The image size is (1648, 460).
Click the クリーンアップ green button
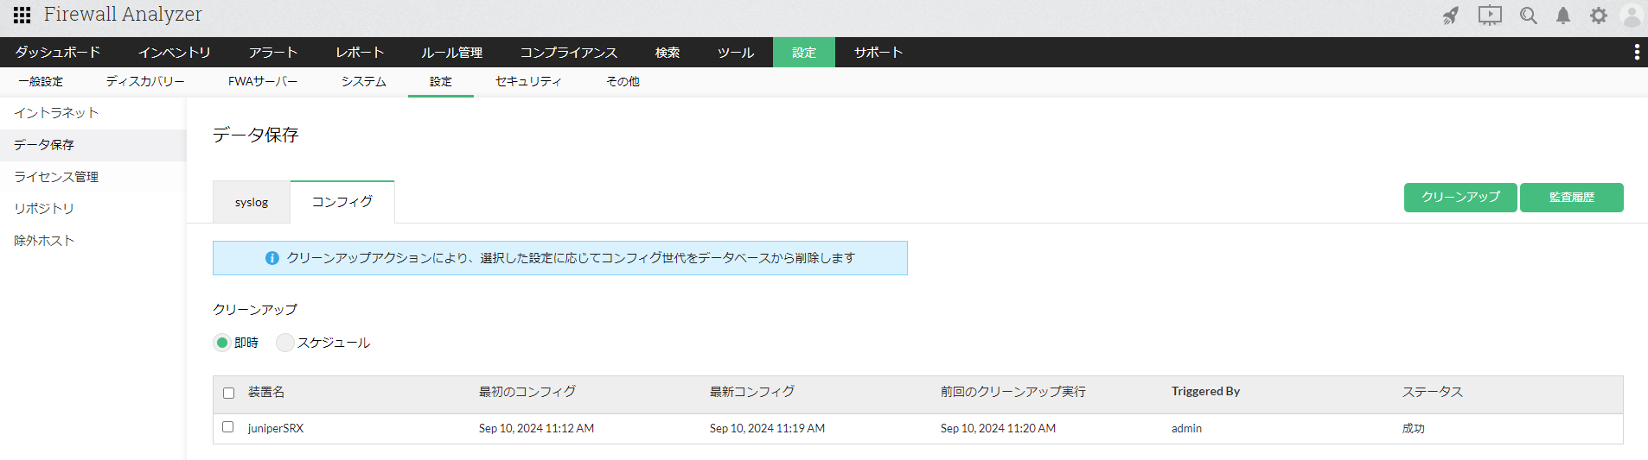click(1460, 197)
